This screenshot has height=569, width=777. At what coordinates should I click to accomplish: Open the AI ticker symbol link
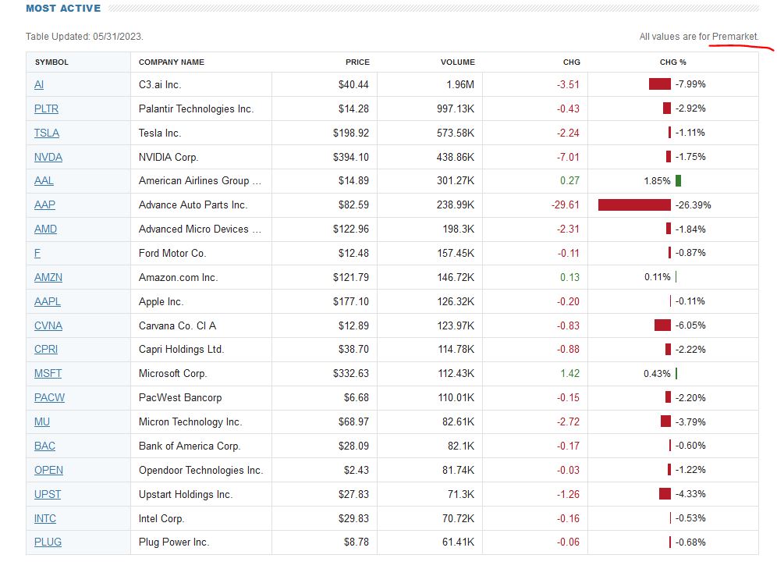(39, 84)
